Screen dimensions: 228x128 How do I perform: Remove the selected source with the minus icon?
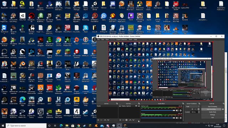pyautogui.click(x=123, y=120)
